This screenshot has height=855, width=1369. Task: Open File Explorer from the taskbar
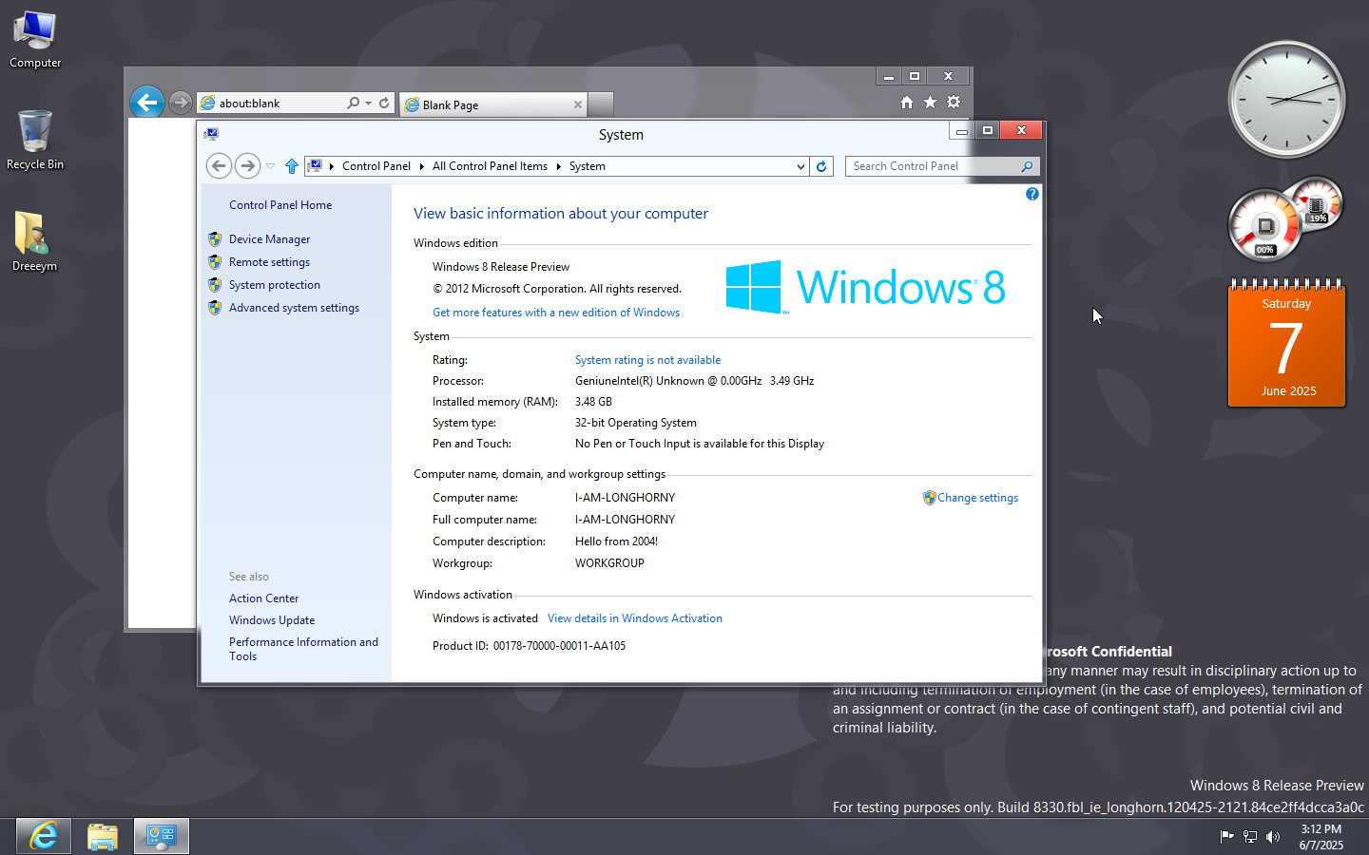click(x=102, y=836)
